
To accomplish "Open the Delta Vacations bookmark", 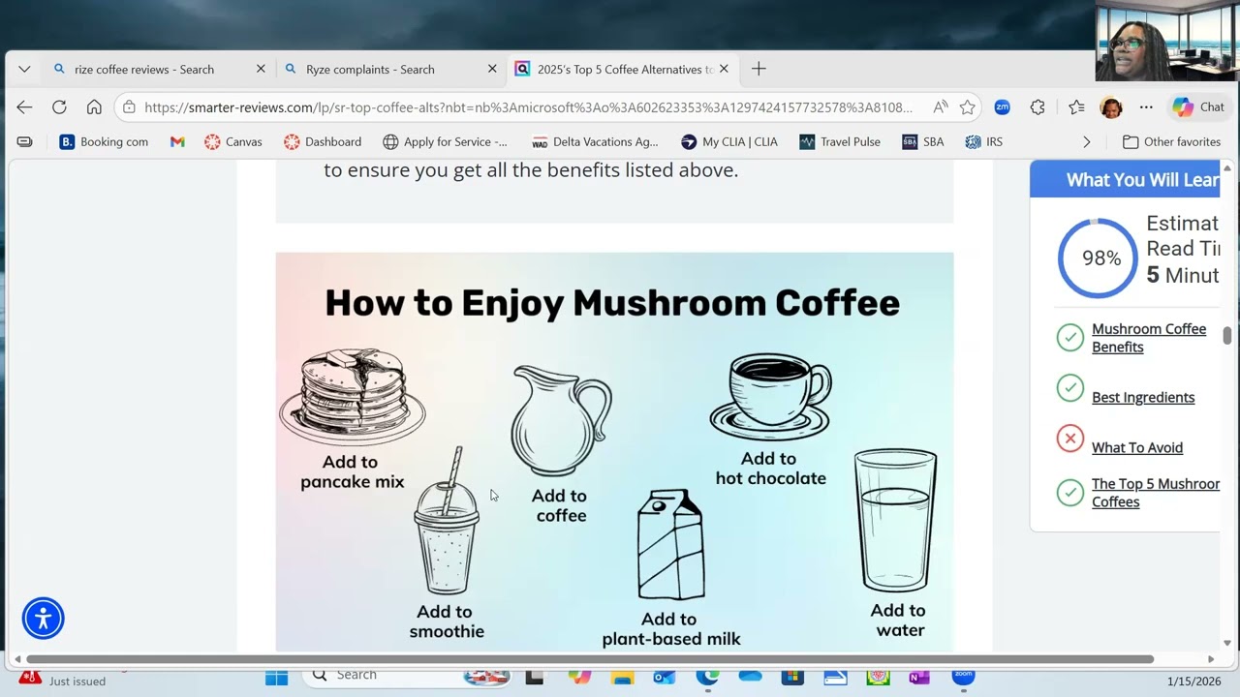I will tap(595, 141).
